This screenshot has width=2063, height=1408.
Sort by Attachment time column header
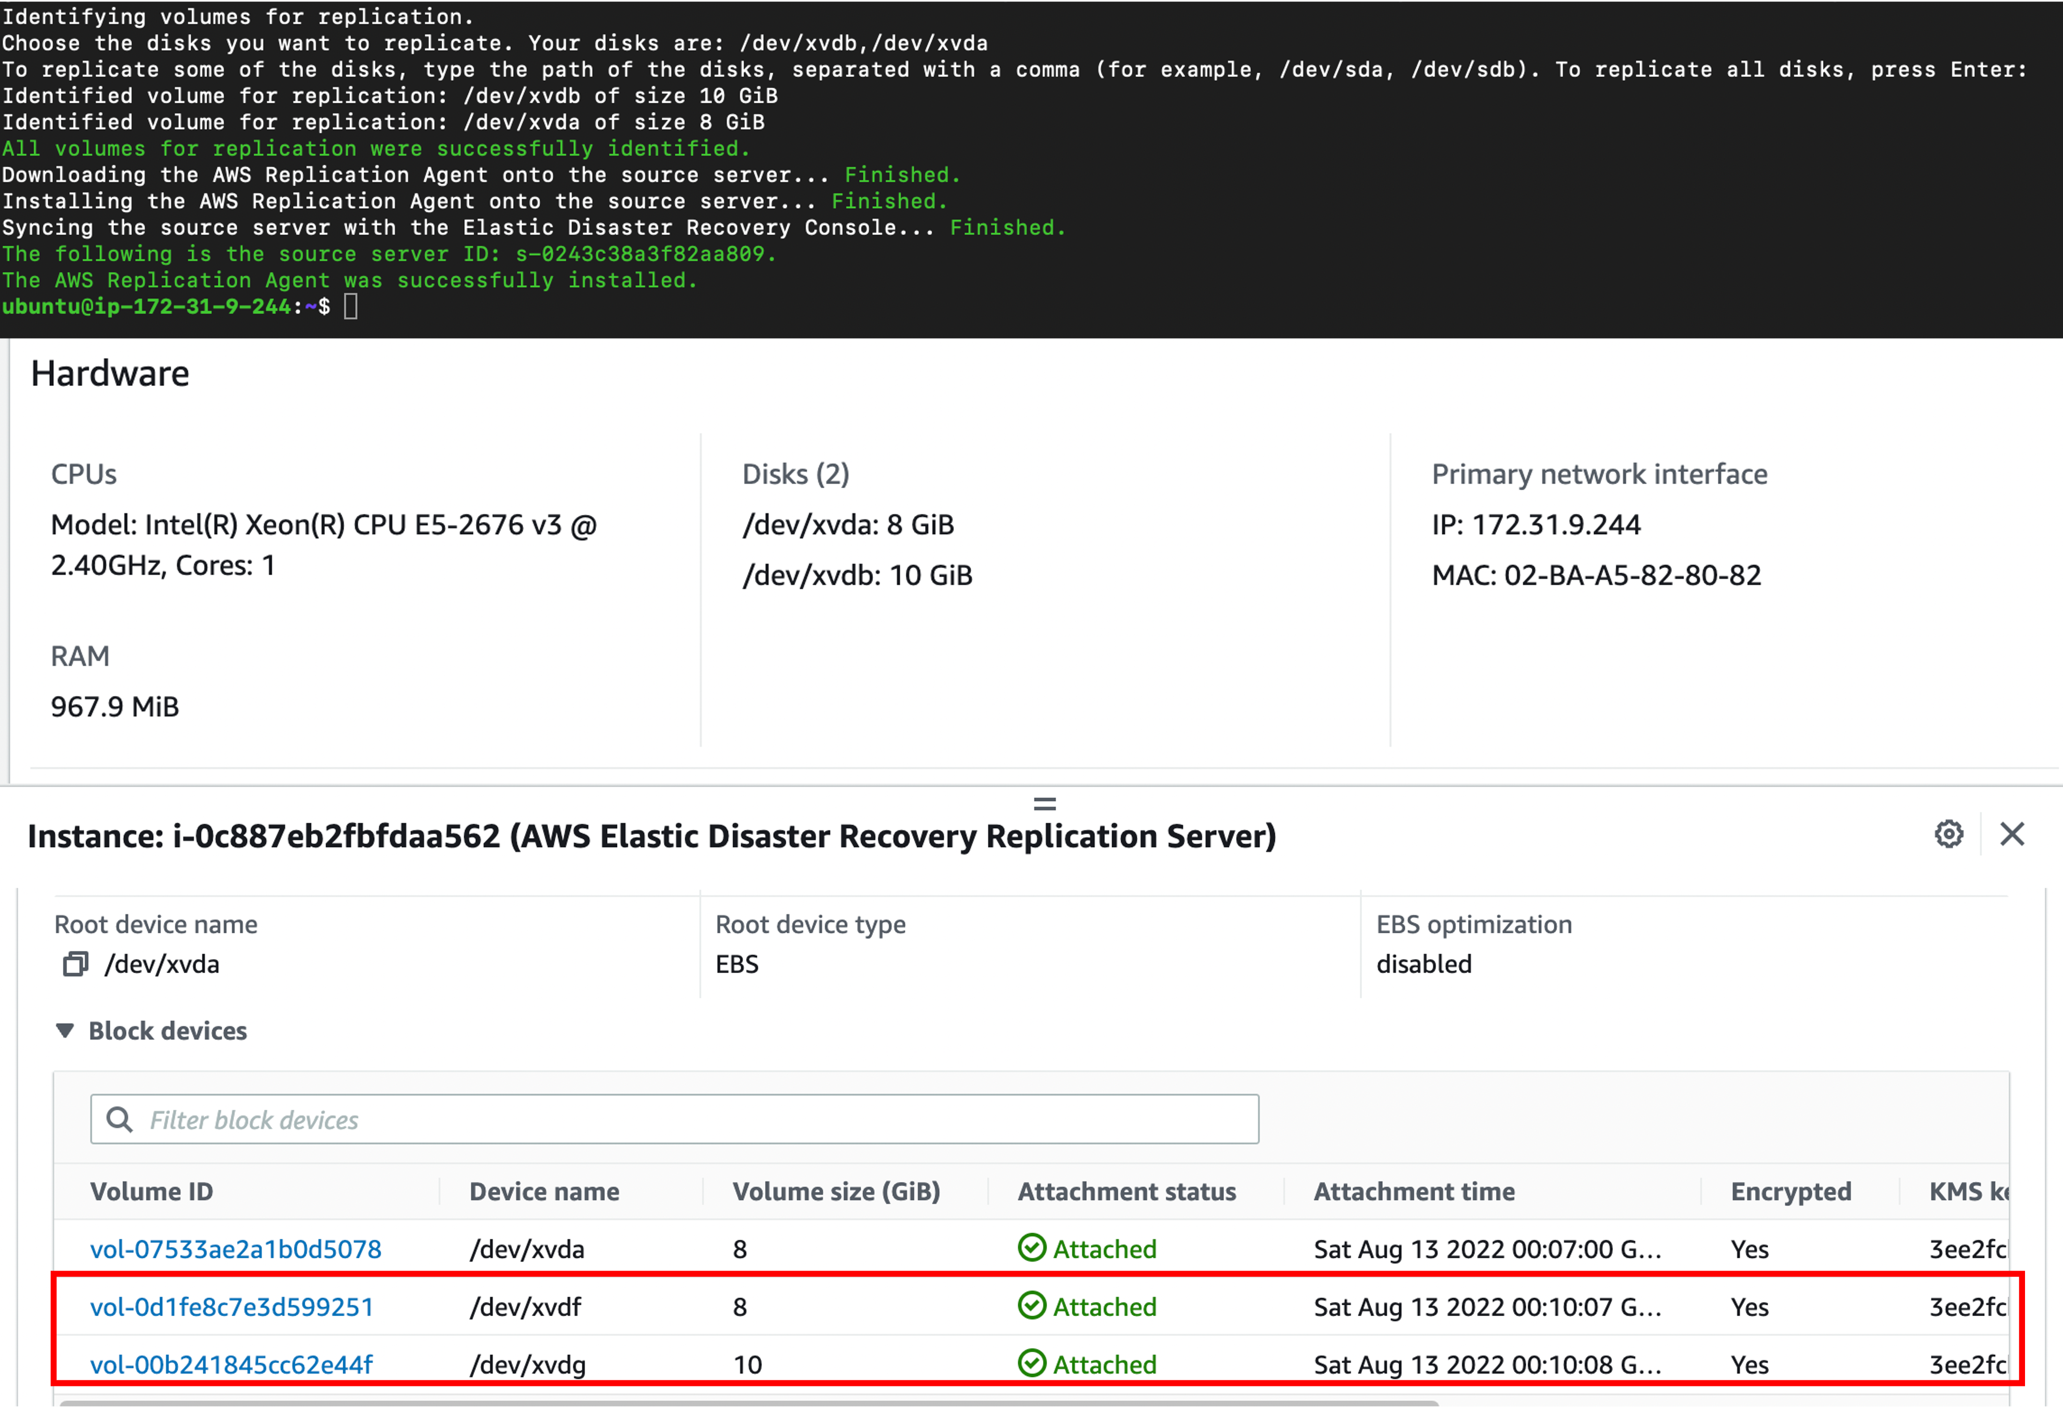tap(1414, 1191)
